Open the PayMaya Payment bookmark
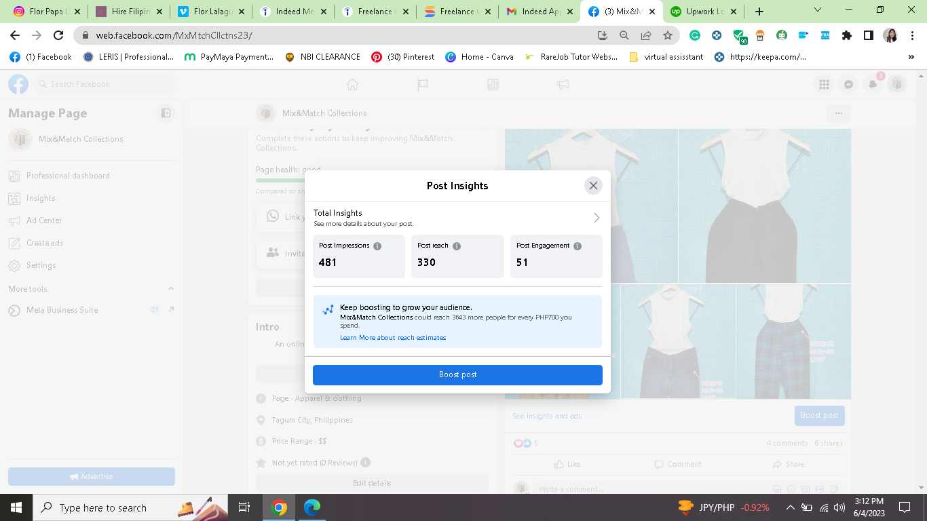927x521 pixels. click(x=229, y=57)
